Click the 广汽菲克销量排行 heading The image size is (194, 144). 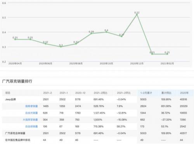click(x=17, y=81)
